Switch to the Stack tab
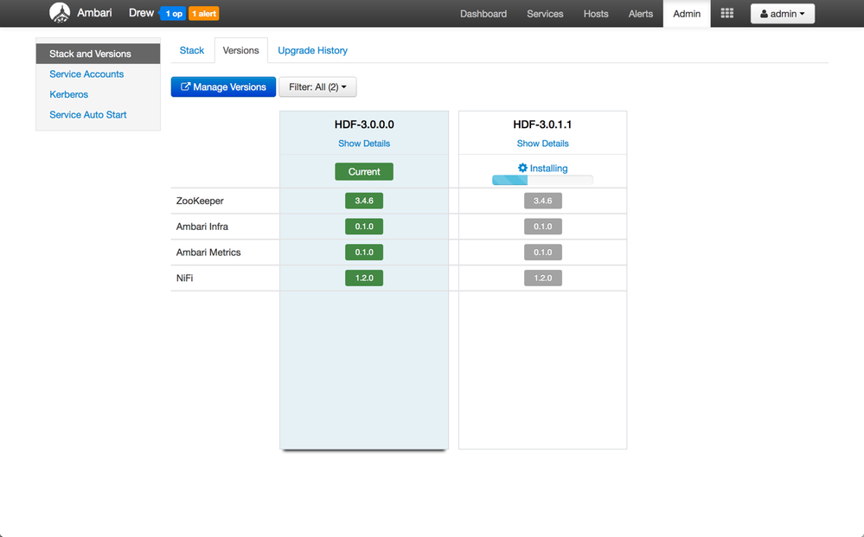The height and width of the screenshot is (537, 864). point(192,51)
